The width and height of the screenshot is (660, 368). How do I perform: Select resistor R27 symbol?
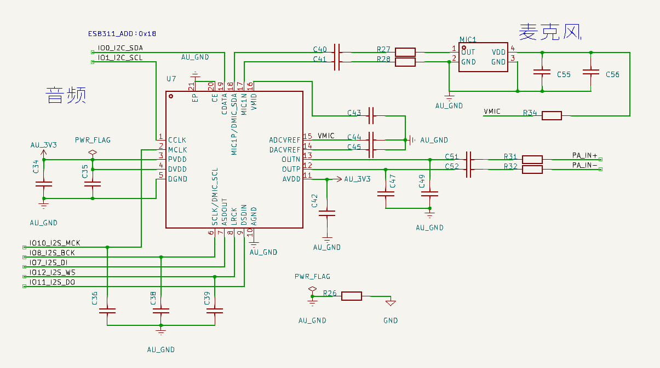click(x=405, y=52)
